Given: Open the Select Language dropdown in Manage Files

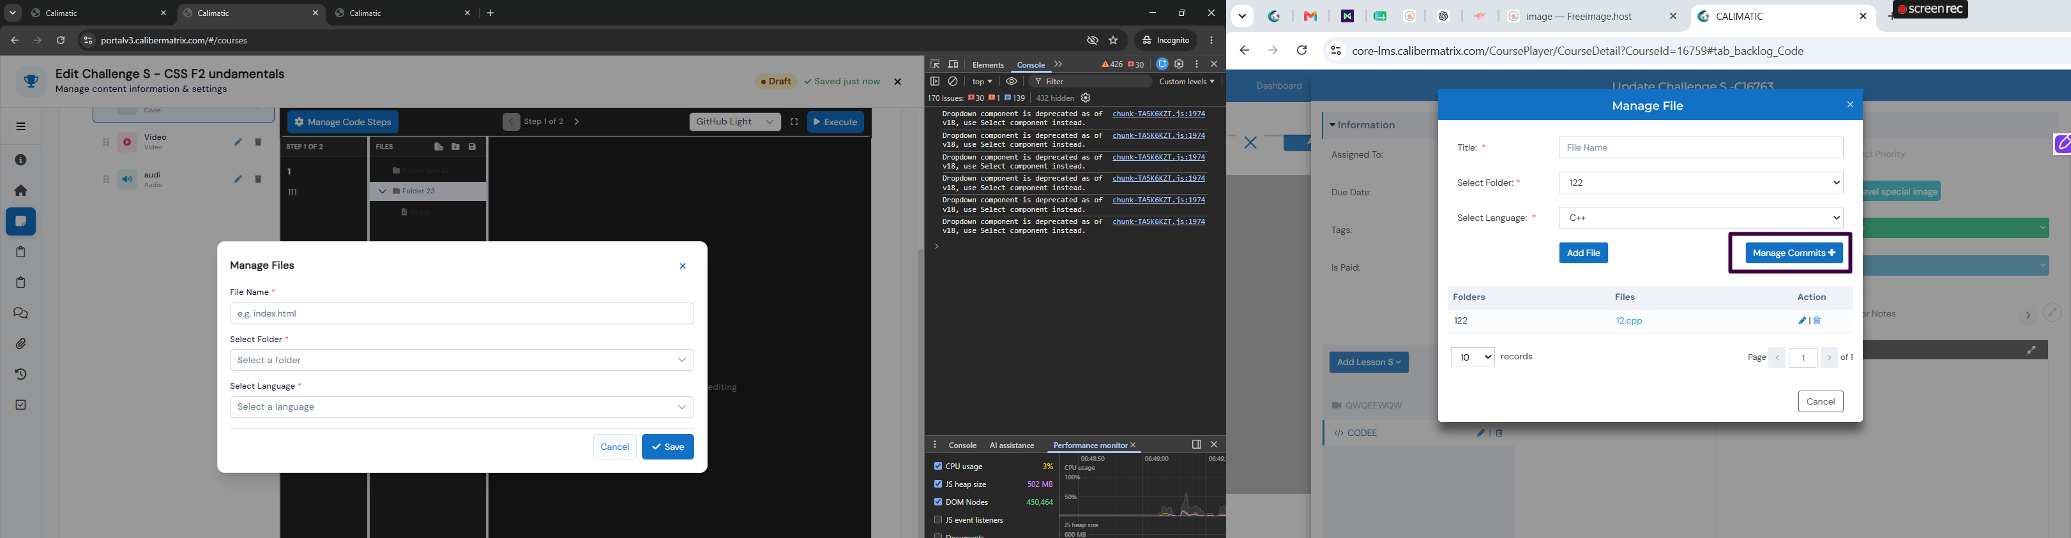Looking at the screenshot, I should [x=462, y=407].
